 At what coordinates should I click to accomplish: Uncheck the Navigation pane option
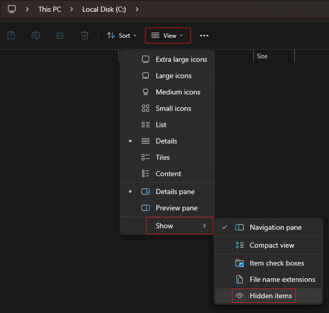click(x=275, y=227)
